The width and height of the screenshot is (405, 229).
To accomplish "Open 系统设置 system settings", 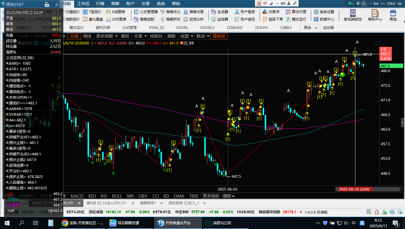I will click(324, 12).
